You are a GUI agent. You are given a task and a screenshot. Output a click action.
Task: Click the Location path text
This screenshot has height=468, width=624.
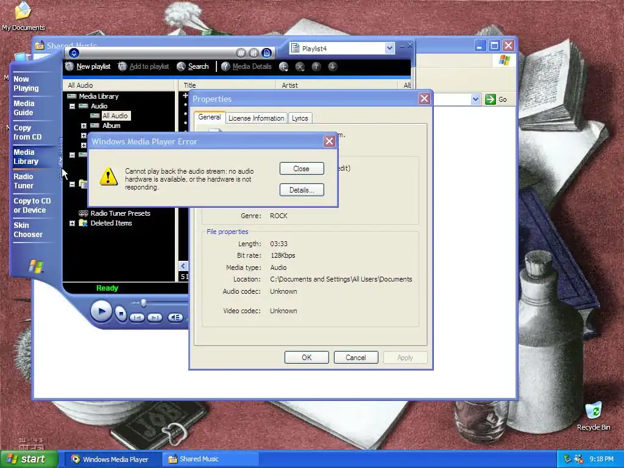coord(341,279)
